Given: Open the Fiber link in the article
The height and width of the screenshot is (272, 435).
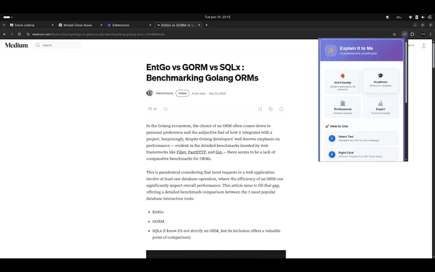Looking at the screenshot, I should (x=181, y=152).
